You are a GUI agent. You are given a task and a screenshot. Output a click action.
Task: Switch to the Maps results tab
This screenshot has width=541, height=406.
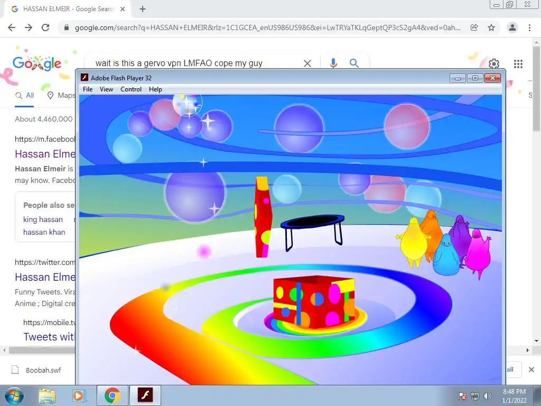61,96
